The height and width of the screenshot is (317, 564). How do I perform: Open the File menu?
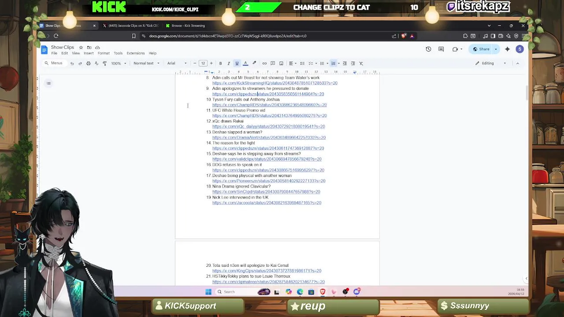pyautogui.click(x=54, y=53)
